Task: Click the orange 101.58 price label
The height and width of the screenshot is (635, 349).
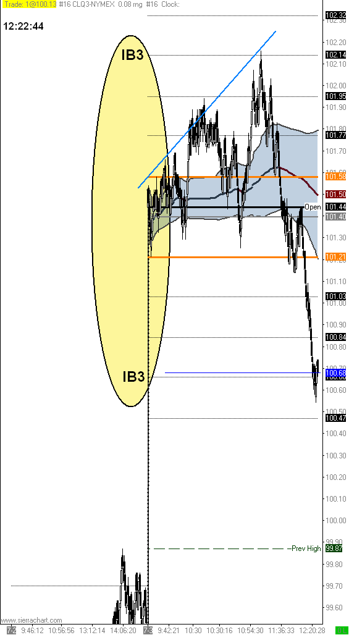Action: coord(335,177)
